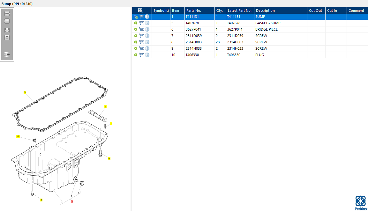Sort by the Qty. column header
Viewport: 368px width, 211px height.
tap(220, 11)
